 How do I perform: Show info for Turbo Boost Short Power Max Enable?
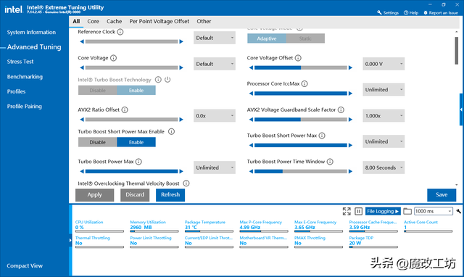click(171, 131)
